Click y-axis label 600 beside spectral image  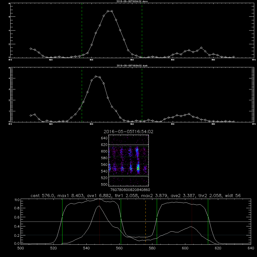click(104, 151)
